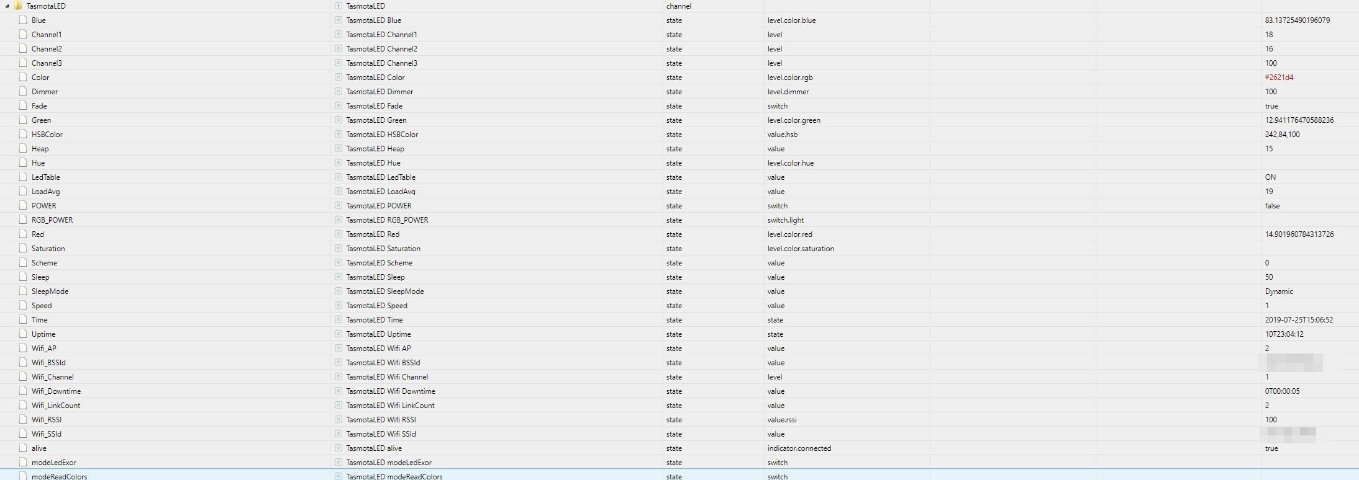
Task: Click the LedTable value ON
Action: (1271, 177)
